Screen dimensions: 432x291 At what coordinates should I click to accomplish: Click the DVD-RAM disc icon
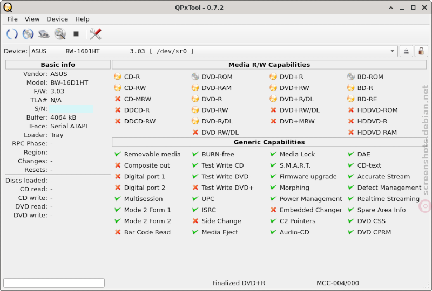[x=195, y=88]
